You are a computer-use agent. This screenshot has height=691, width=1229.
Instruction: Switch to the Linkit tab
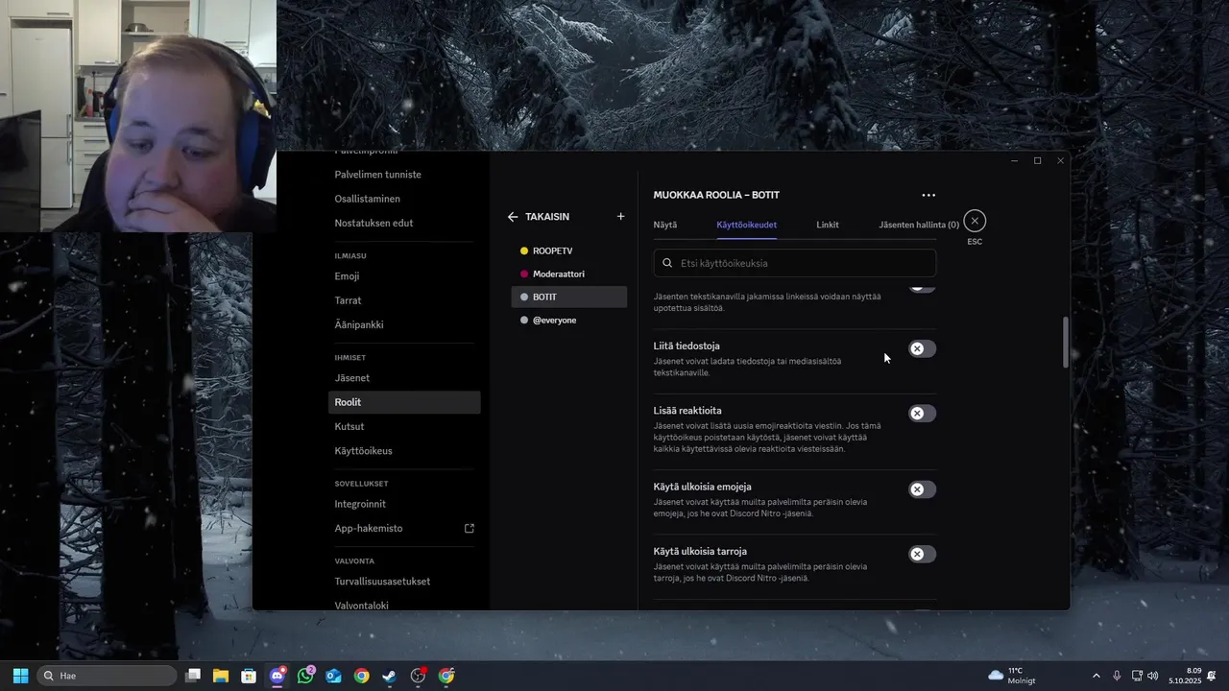click(828, 225)
